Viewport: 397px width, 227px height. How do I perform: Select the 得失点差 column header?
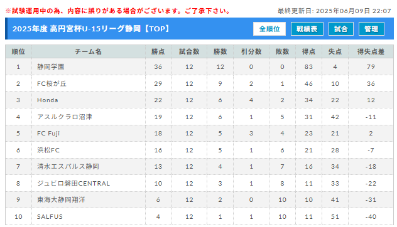click(x=371, y=51)
